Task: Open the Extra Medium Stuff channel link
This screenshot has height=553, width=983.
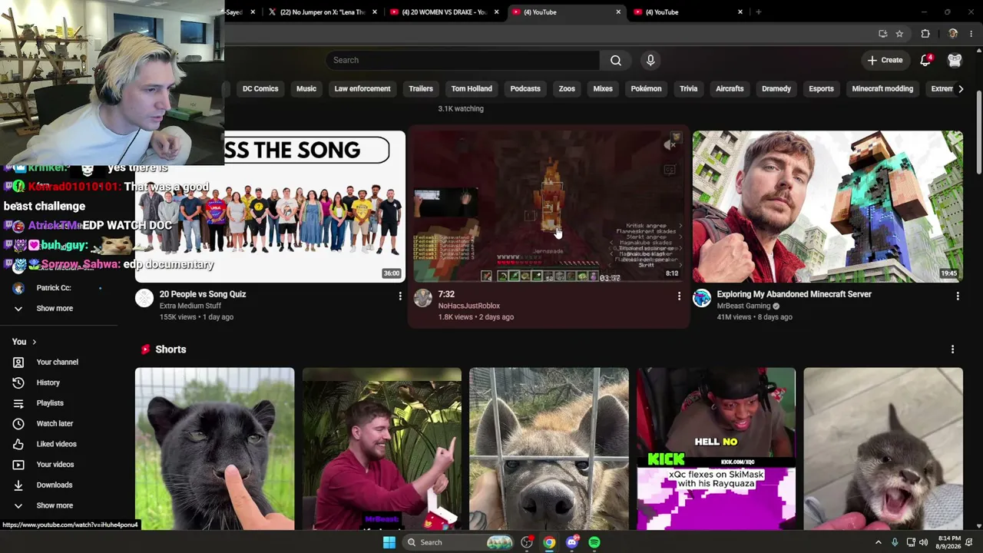Action: coord(190,306)
